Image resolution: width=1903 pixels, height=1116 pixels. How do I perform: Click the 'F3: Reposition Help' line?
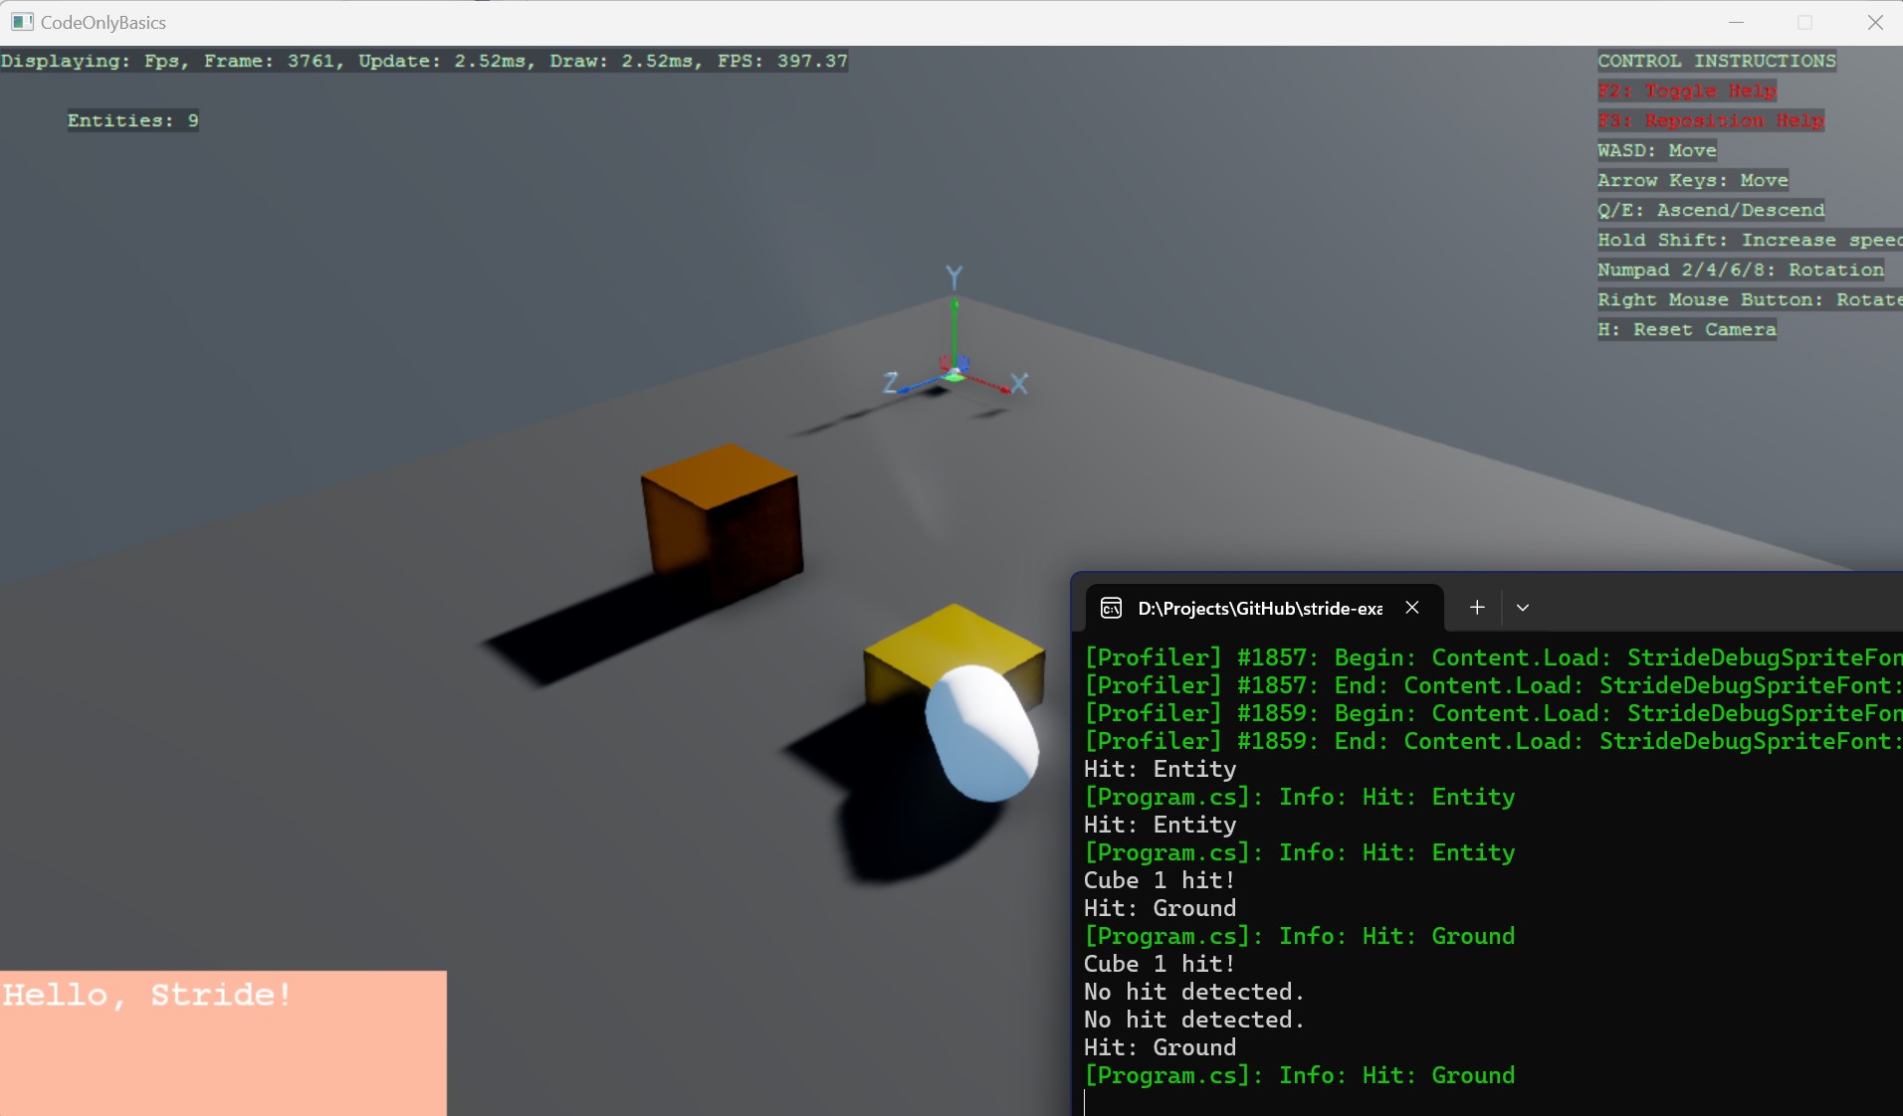(x=1711, y=120)
